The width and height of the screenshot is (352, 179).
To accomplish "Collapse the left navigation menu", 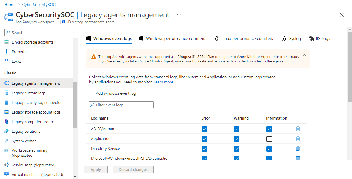I will click(x=73, y=32).
